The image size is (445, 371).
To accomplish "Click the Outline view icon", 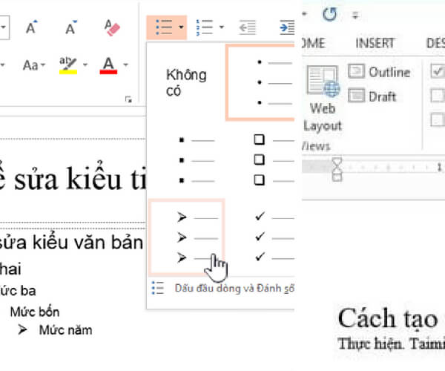I will 357,72.
